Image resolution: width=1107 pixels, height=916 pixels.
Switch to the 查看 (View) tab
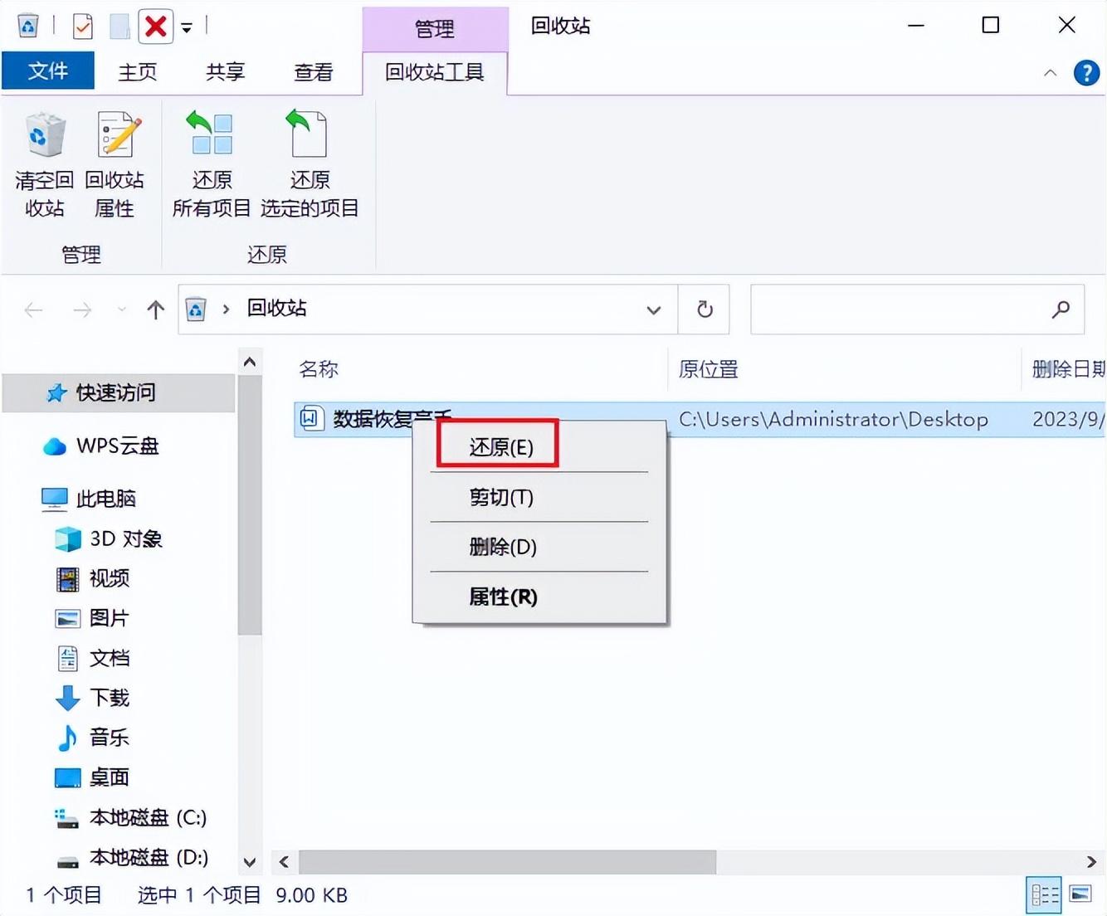314,72
